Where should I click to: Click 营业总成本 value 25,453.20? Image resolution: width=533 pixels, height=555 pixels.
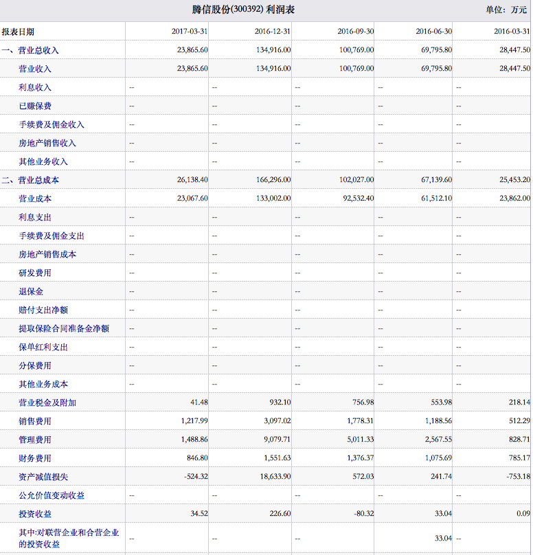[515, 180]
